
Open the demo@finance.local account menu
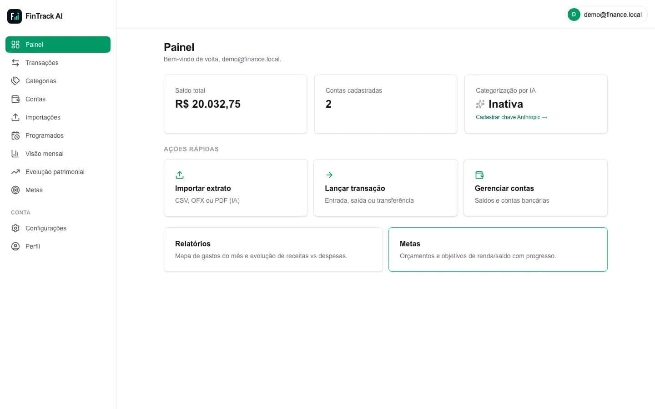click(606, 15)
